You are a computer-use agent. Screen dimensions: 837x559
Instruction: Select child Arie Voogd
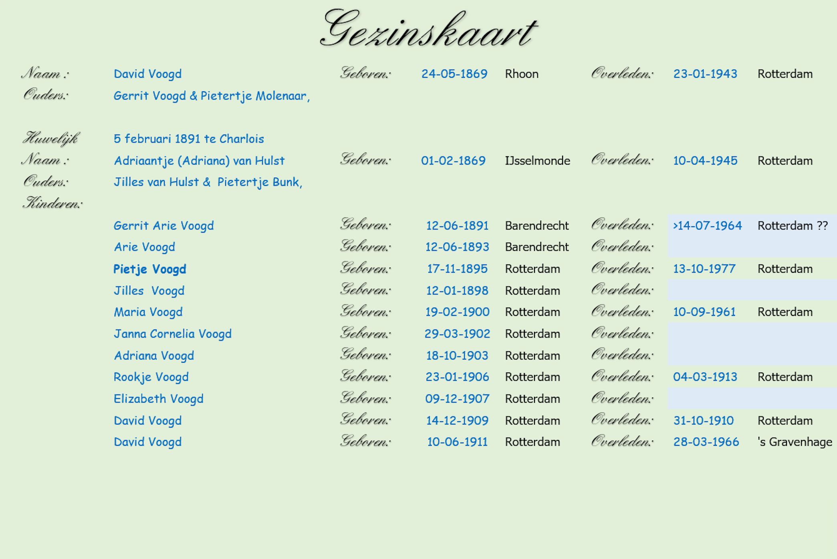[x=144, y=247]
